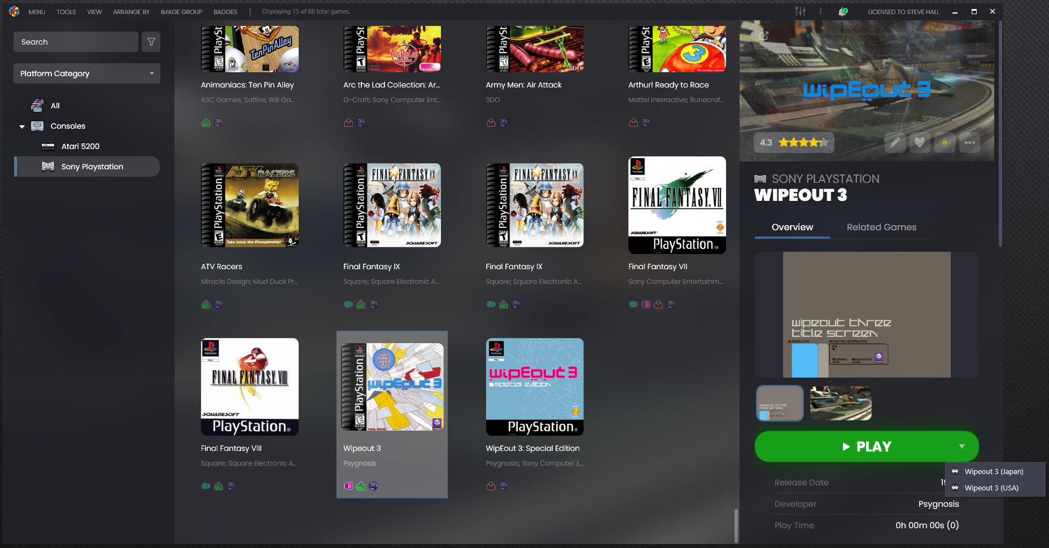
Task: Click the red badge under WipEout 3: Special Edition
Action: click(x=491, y=486)
